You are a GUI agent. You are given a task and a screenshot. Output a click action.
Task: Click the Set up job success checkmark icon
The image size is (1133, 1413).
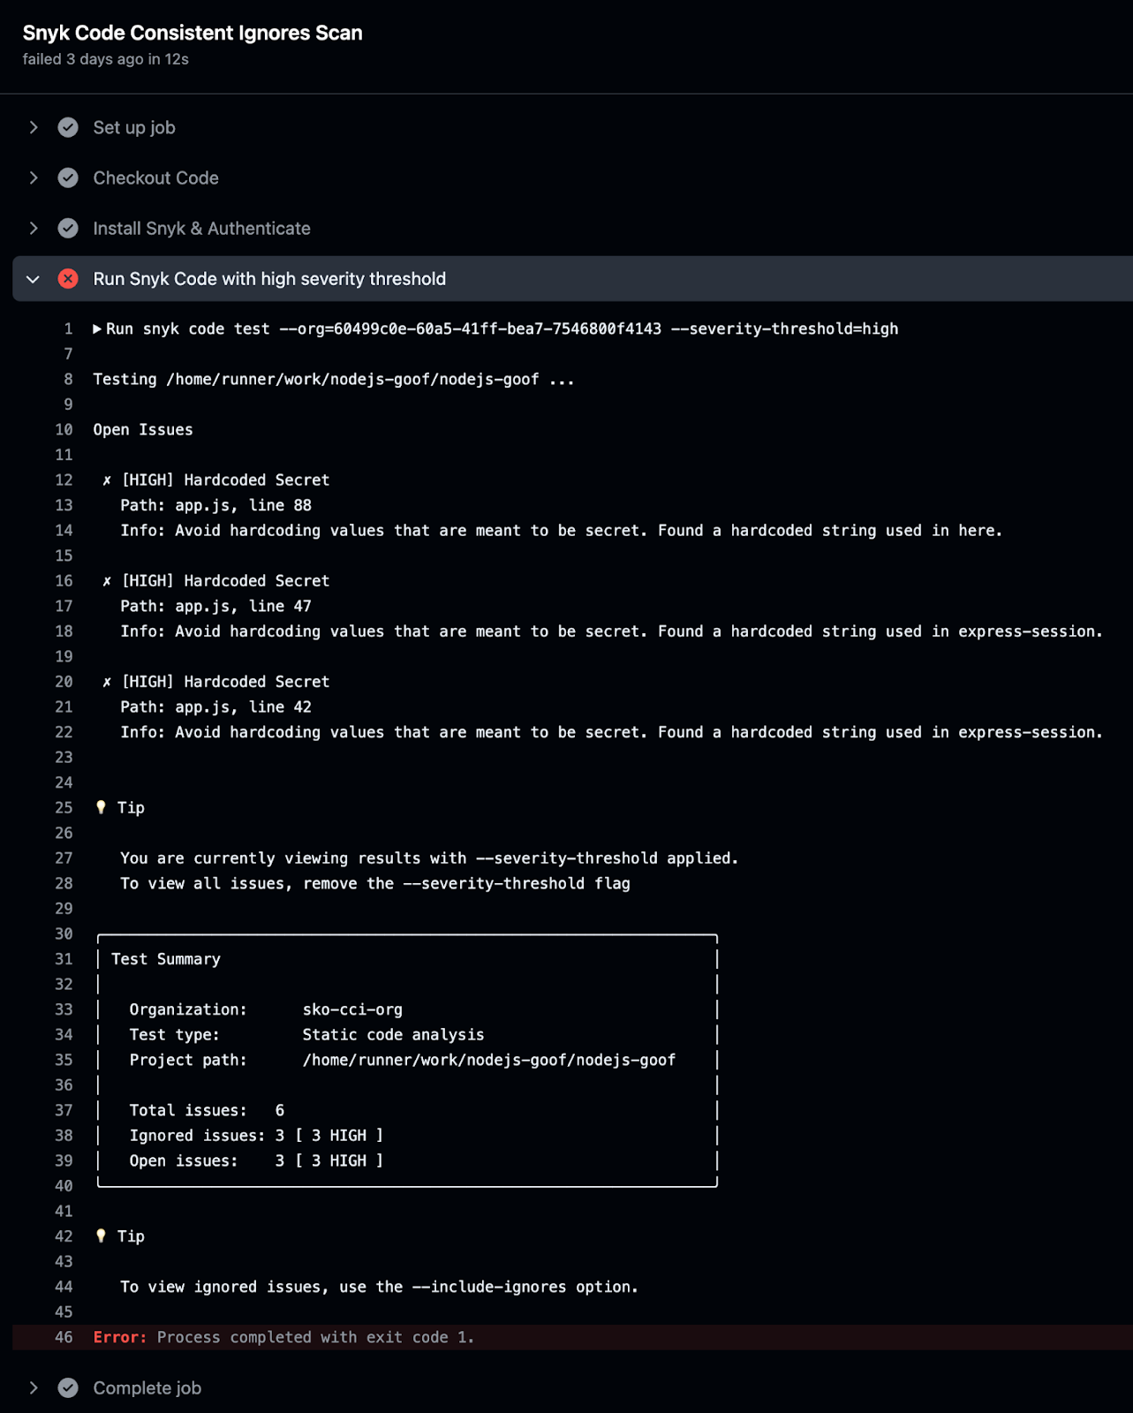tap(68, 128)
